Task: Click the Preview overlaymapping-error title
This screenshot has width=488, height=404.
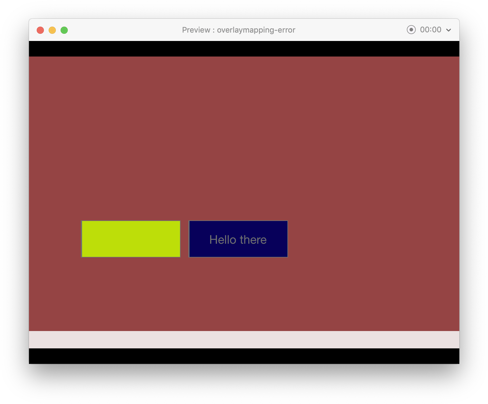Action: (x=238, y=30)
